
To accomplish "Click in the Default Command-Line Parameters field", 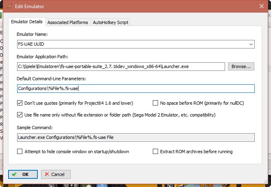I will click(x=136, y=88).
